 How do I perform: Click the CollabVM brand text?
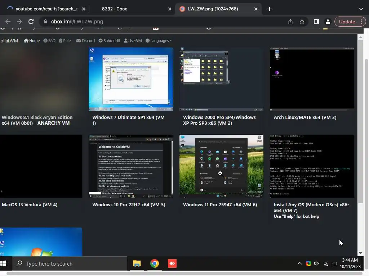click(x=9, y=41)
